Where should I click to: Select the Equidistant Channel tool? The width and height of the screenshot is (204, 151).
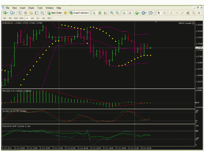pos(188,13)
